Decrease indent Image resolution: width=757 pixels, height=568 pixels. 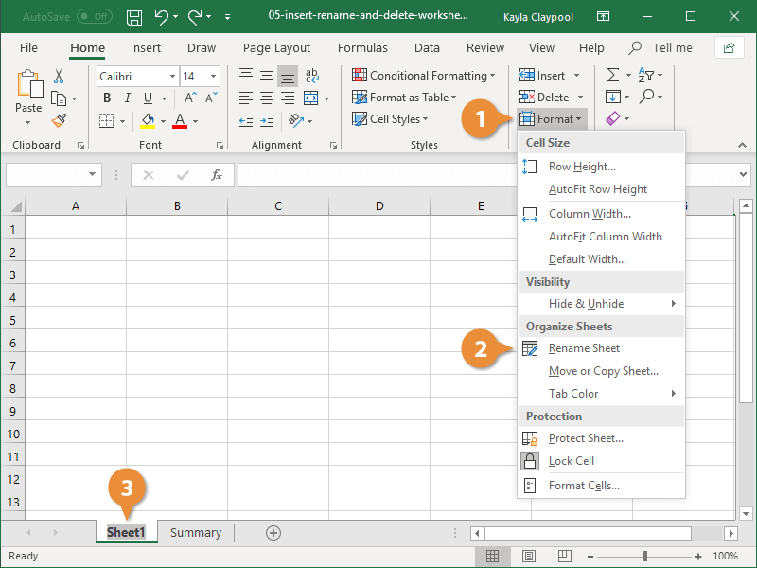point(246,120)
